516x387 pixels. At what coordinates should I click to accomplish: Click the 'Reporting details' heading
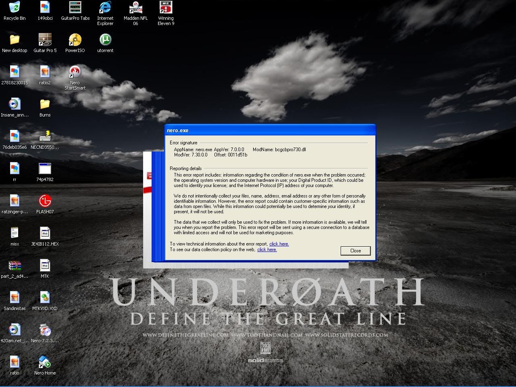click(x=186, y=169)
